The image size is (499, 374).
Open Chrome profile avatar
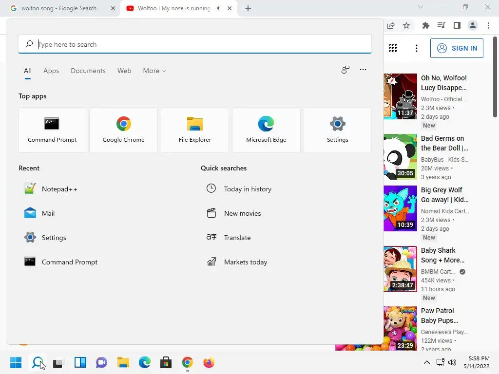[473, 25]
